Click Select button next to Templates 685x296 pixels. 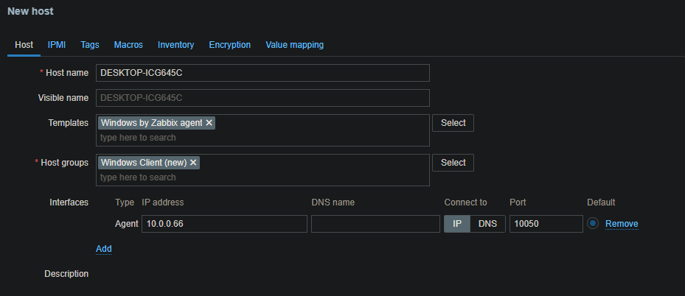pos(453,123)
